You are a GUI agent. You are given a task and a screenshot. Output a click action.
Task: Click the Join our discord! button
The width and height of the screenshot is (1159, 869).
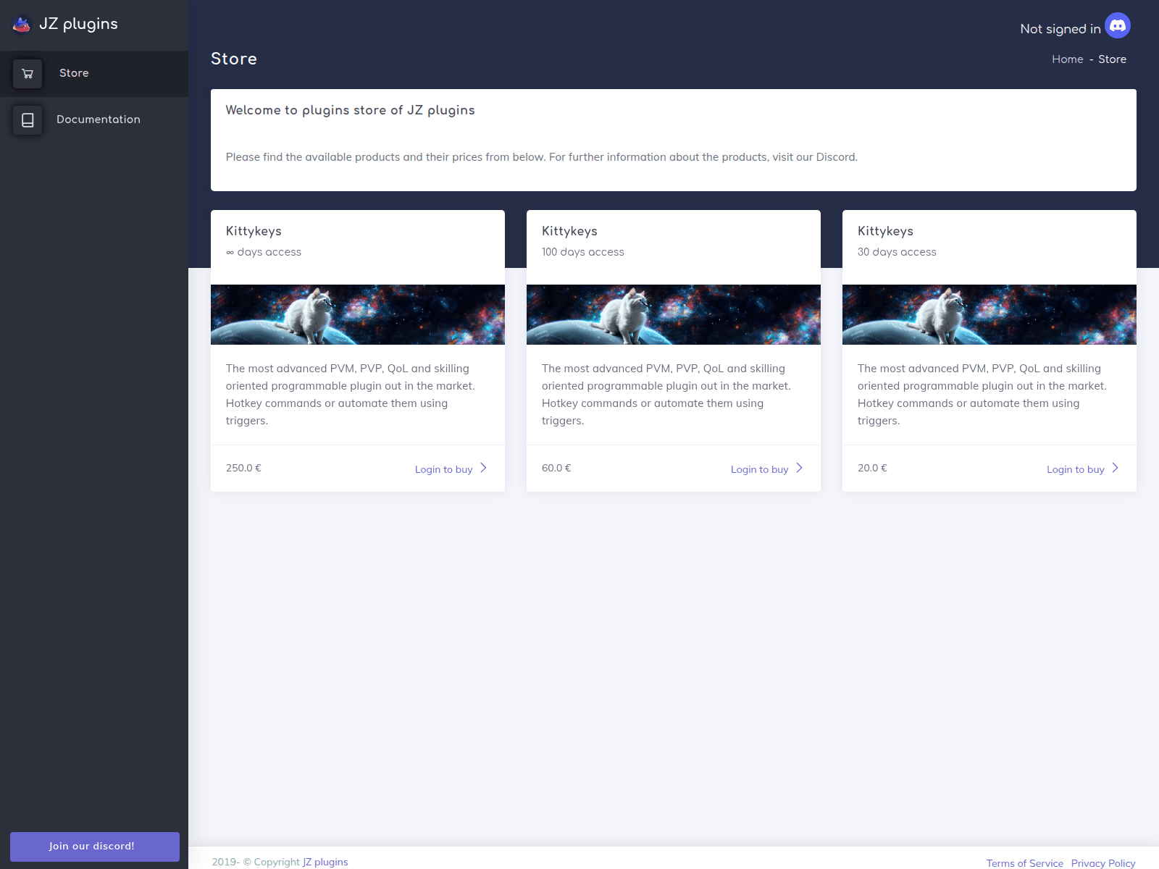coord(95,847)
